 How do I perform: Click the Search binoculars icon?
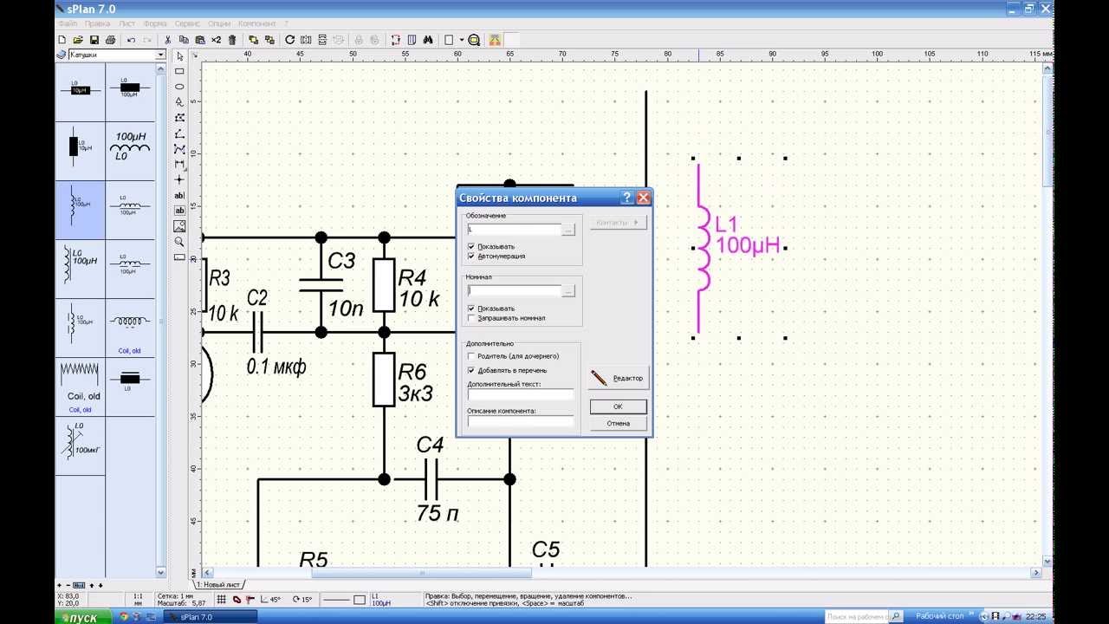pos(427,40)
